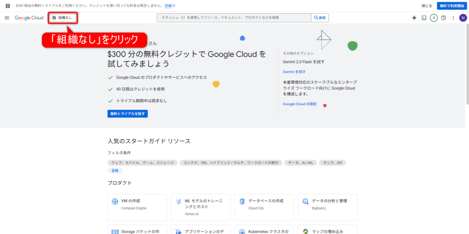Open the Google Cloud の設定 link
This screenshot has width=469, height=234.
tap(300, 104)
